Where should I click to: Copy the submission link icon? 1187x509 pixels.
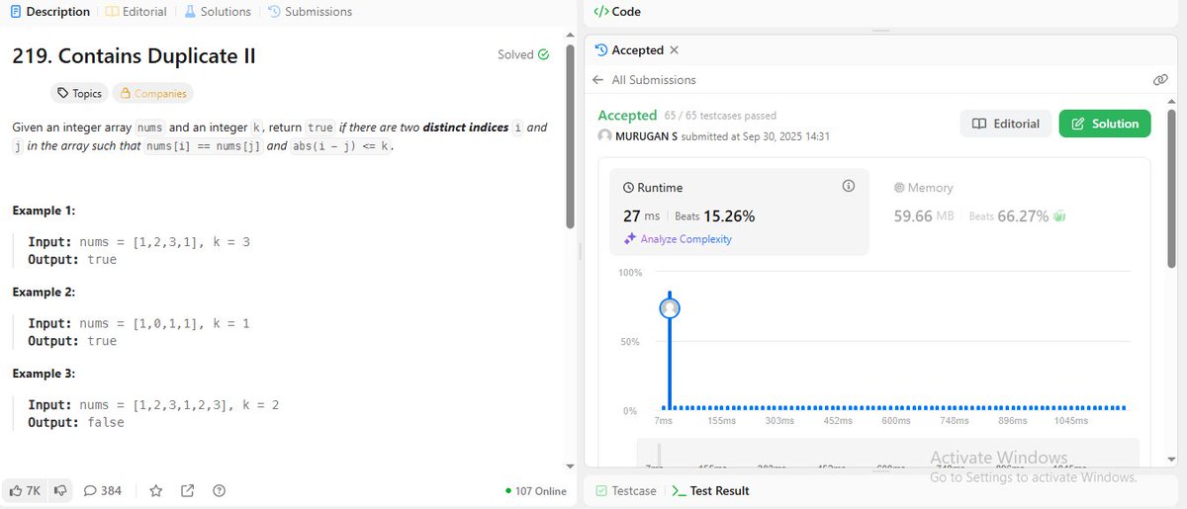coord(1160,80)
